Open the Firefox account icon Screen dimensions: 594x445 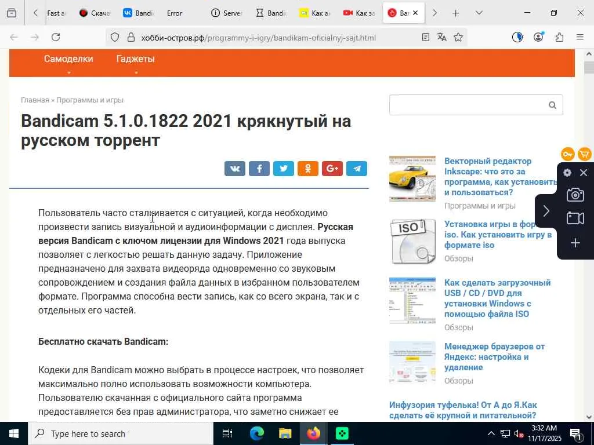538,37
